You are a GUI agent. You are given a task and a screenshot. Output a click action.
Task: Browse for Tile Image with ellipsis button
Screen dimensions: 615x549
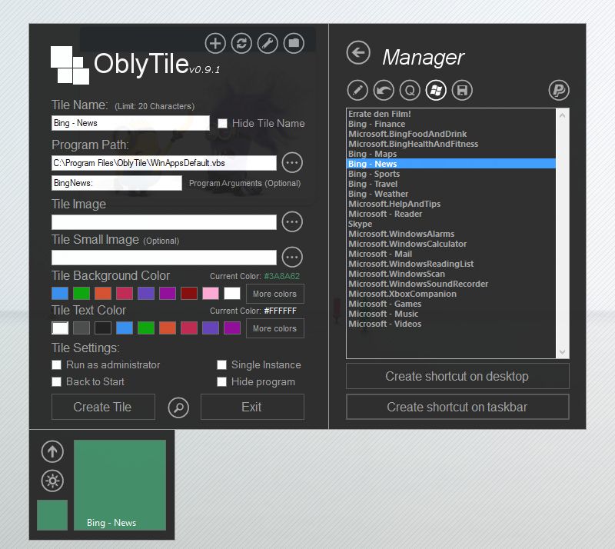(292, 221)
